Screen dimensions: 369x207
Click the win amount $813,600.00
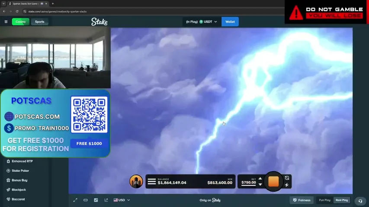tap(220, 182)
